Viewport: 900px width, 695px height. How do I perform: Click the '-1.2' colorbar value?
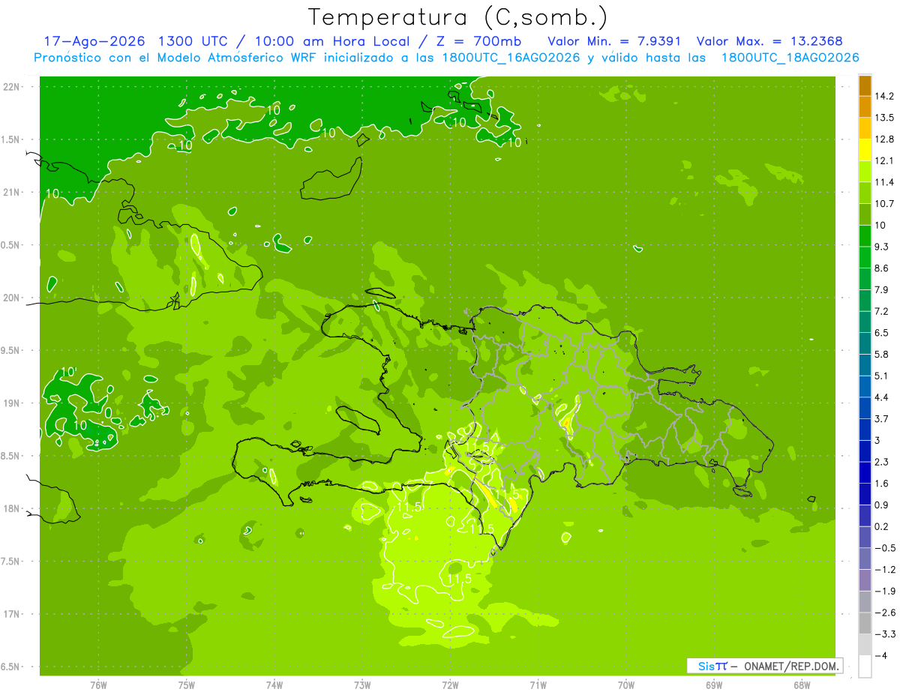(x=885, y=570)
